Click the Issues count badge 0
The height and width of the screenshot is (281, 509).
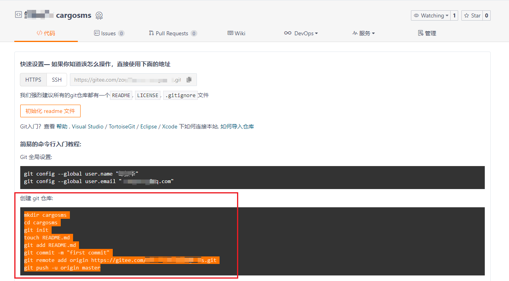[121, 33]
